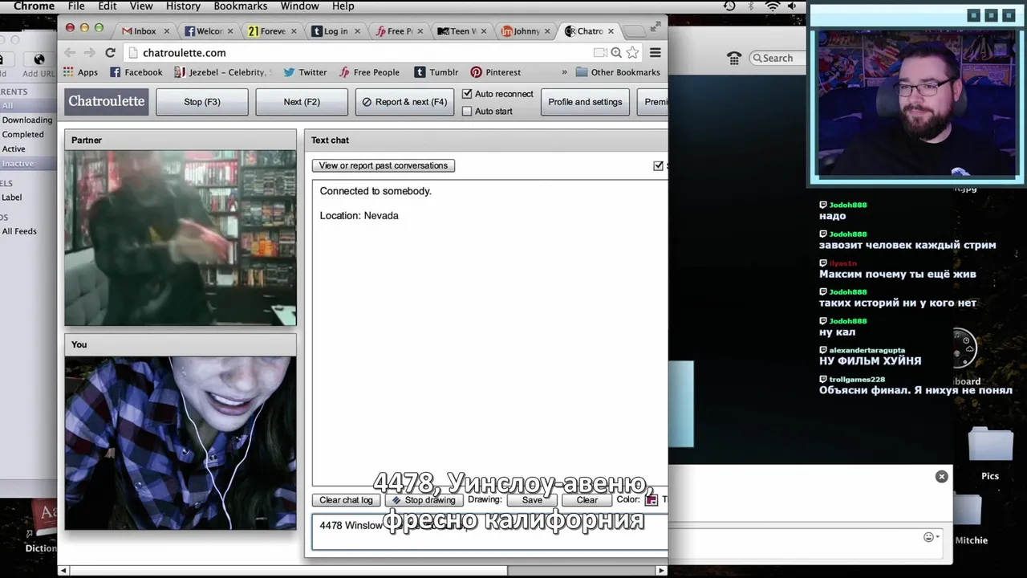The width and height of the screenshot is (1027, 578).
Task: Expand hidden bookmarks with the chevron
Action: click(x=564, y=72)
